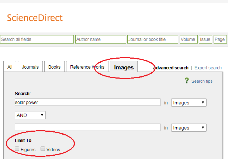Image resolution: width=228 pixels, height=159 pixels.
Task: Click the empty second search term field
Action: click(x=87, y=127)
